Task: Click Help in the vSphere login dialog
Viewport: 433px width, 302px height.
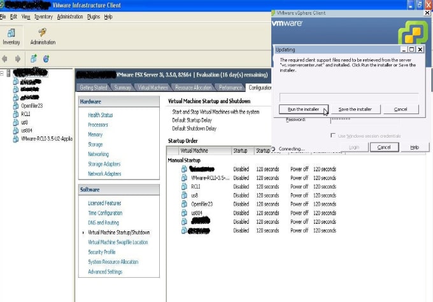Action: pyautogui.click(x=415, y=147)
